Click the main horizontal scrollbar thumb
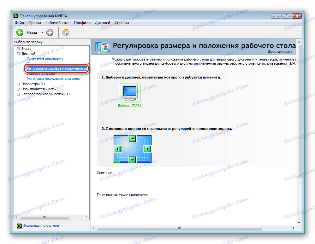 pyautogui.click(x=179, y=228)
